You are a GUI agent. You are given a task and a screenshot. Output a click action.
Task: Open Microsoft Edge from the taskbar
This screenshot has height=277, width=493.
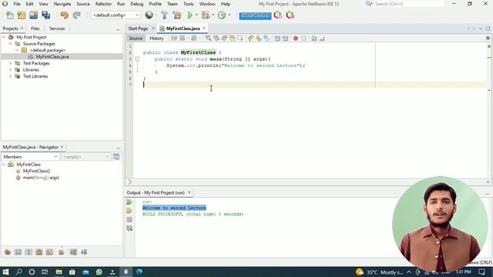click(139, 272)
